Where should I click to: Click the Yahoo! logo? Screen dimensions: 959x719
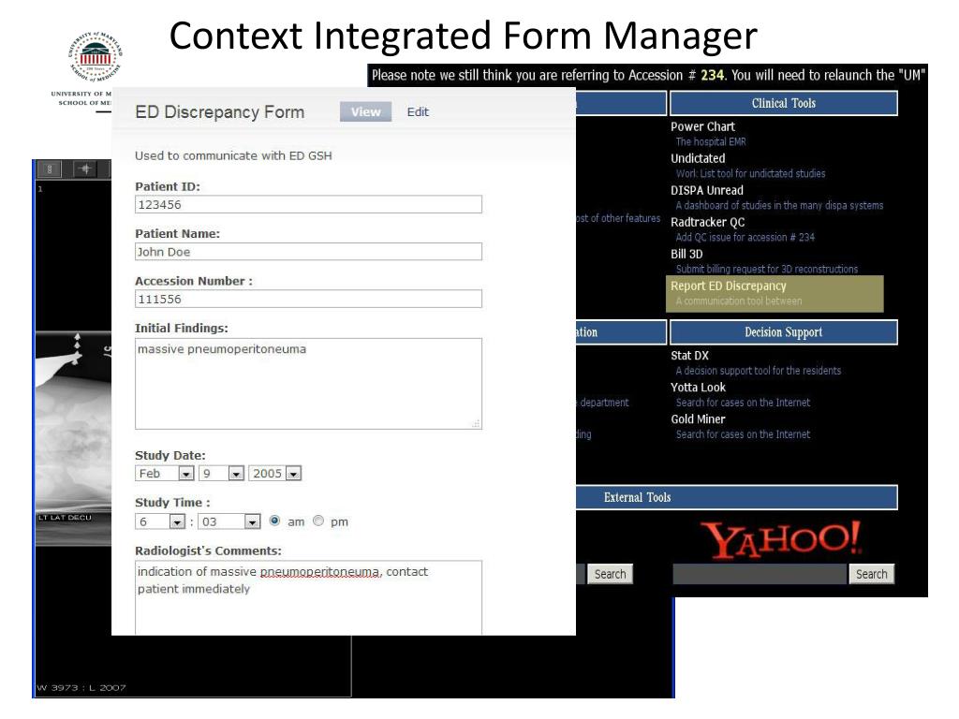tap(781, 539)
